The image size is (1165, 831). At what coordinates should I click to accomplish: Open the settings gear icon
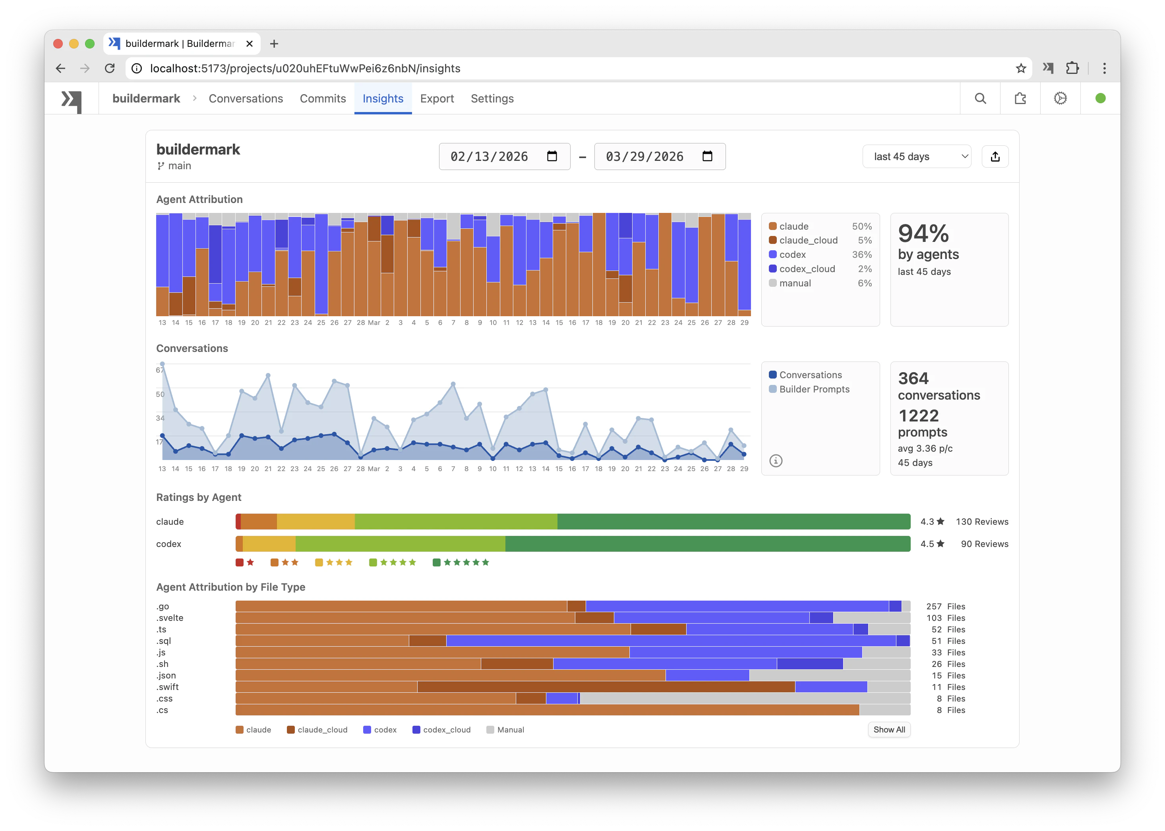(x=1060, y=98)
